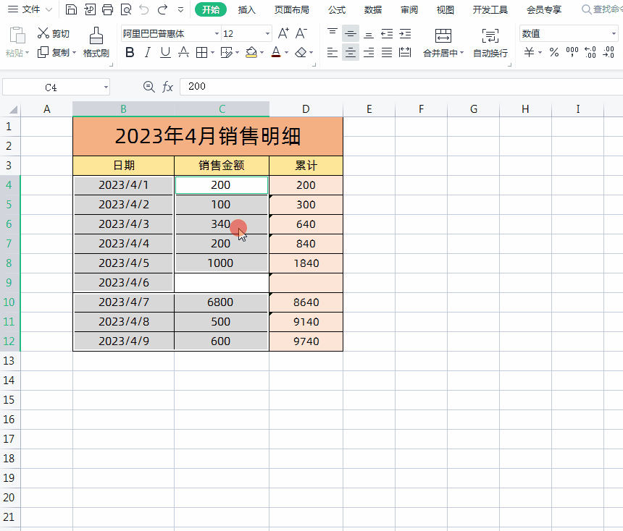Viewport: 623px width, 531px height.
Task: Open the font size dropdown
Action: pyautogui.click(x=267, y=34)
